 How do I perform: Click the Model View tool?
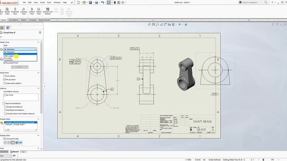click(x=7, y=11)
